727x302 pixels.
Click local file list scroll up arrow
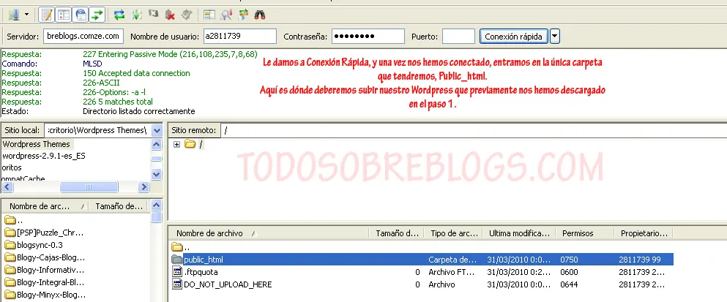tap(157, 205)
